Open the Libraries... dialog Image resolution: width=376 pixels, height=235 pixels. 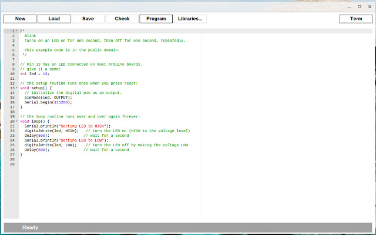190,19
